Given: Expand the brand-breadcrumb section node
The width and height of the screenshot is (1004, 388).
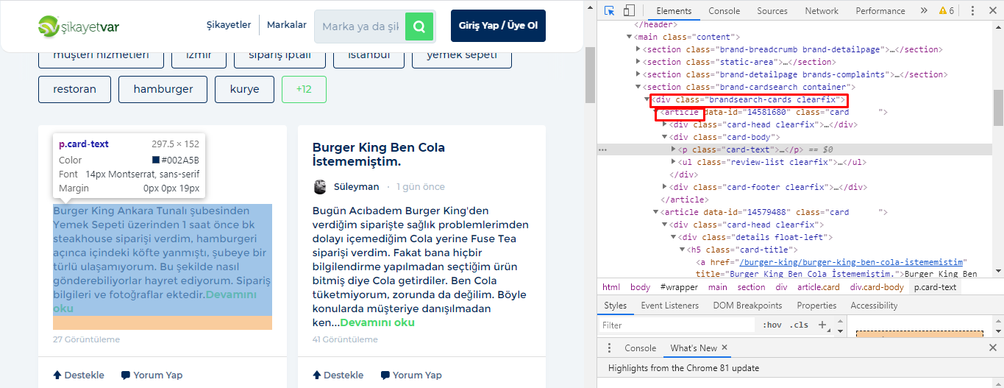Looking at the screenshot, I should [x=638, y=49].
